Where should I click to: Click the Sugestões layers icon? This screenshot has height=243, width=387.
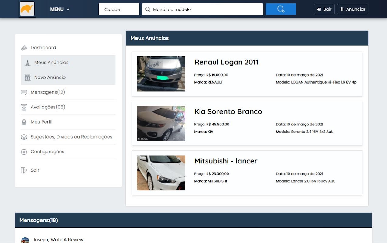(24, 137)
